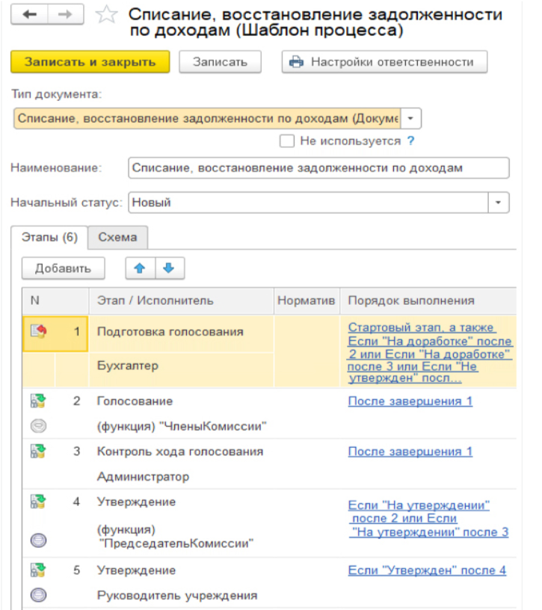Move selected stage up with arrow
This screenshot has width=542, height=610.
141,268
